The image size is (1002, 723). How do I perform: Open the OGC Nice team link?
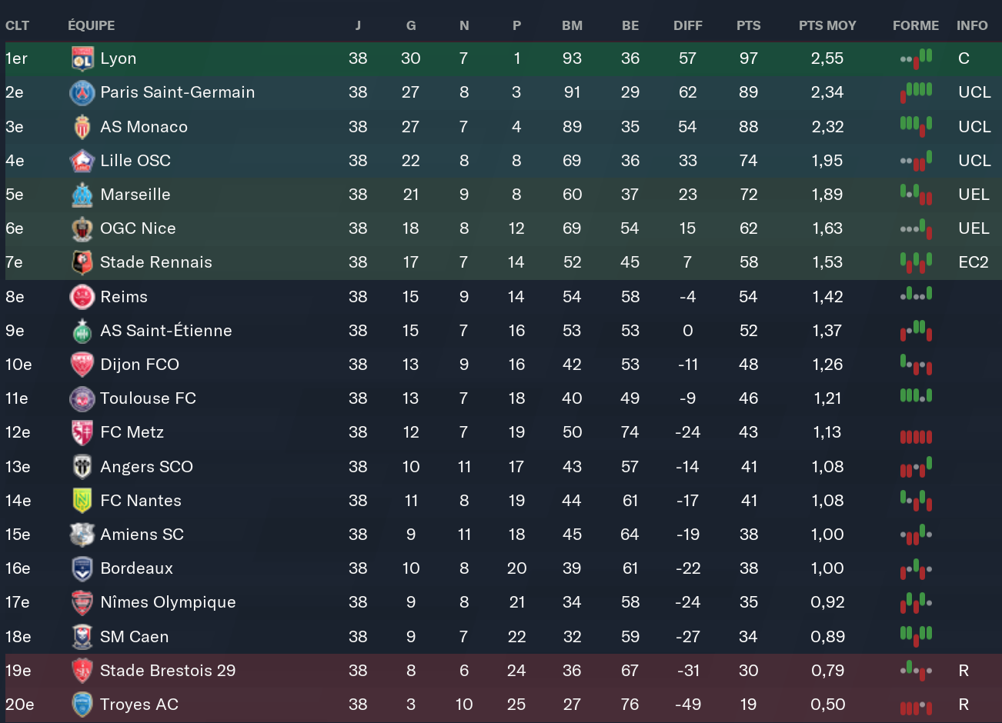click(138, 228)
